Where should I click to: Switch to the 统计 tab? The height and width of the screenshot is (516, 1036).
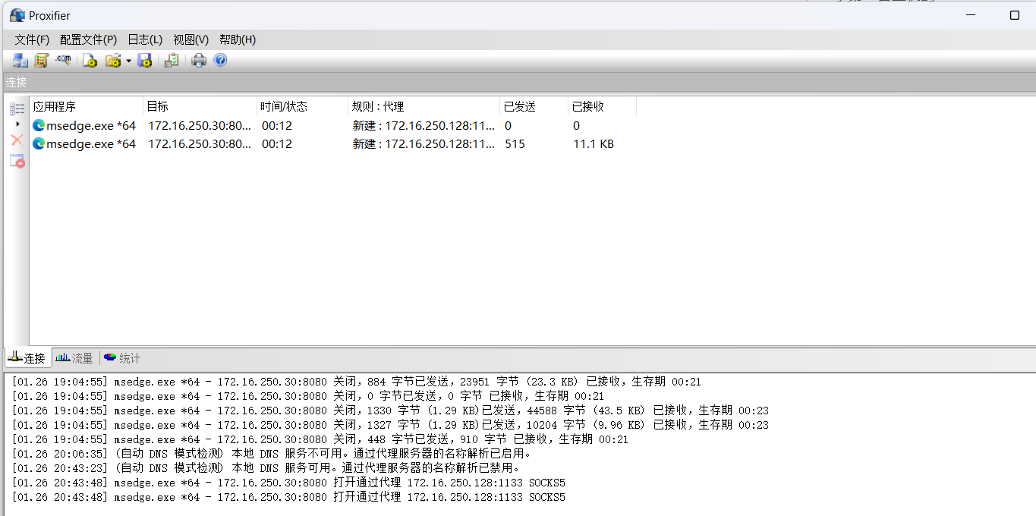point(122,358)
